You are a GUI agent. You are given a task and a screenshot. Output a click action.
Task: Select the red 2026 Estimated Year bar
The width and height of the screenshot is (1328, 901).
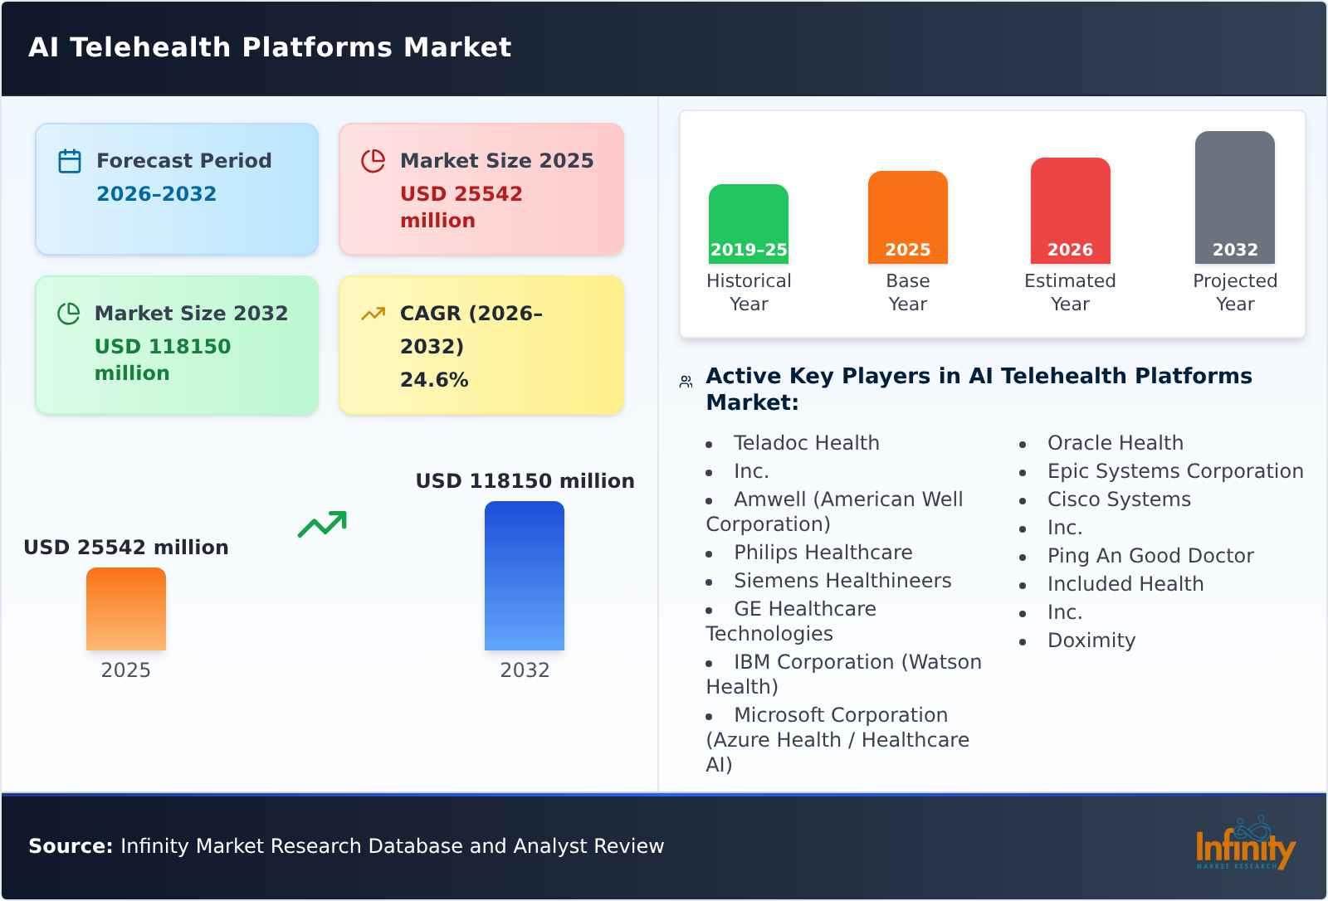click(1071, 211)
